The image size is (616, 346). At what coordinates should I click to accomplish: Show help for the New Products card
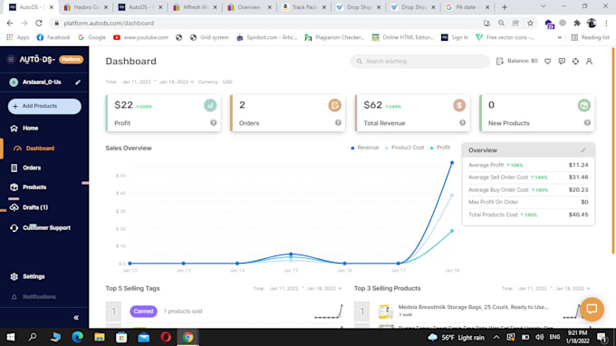coord(587,123)
